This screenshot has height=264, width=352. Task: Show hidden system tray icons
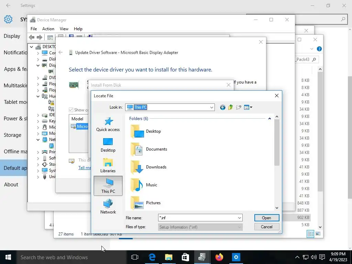(297, 257)
